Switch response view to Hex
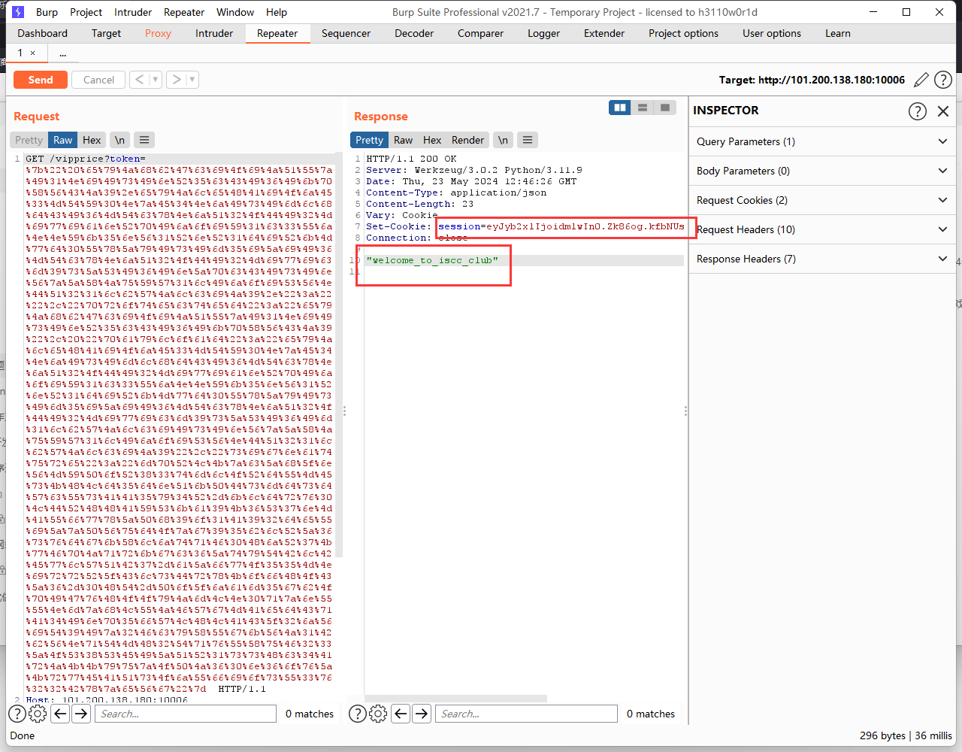The width and height of the screenshot is (962, 752). 432,140
